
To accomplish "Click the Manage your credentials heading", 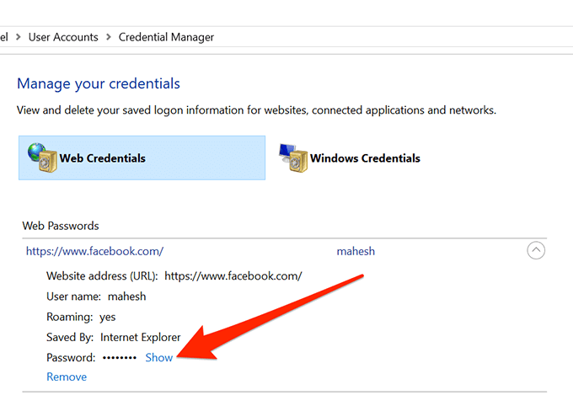I will [x=99, y=83].
